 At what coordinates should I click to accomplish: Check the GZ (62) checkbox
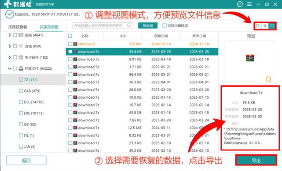(x=21, y=124)
